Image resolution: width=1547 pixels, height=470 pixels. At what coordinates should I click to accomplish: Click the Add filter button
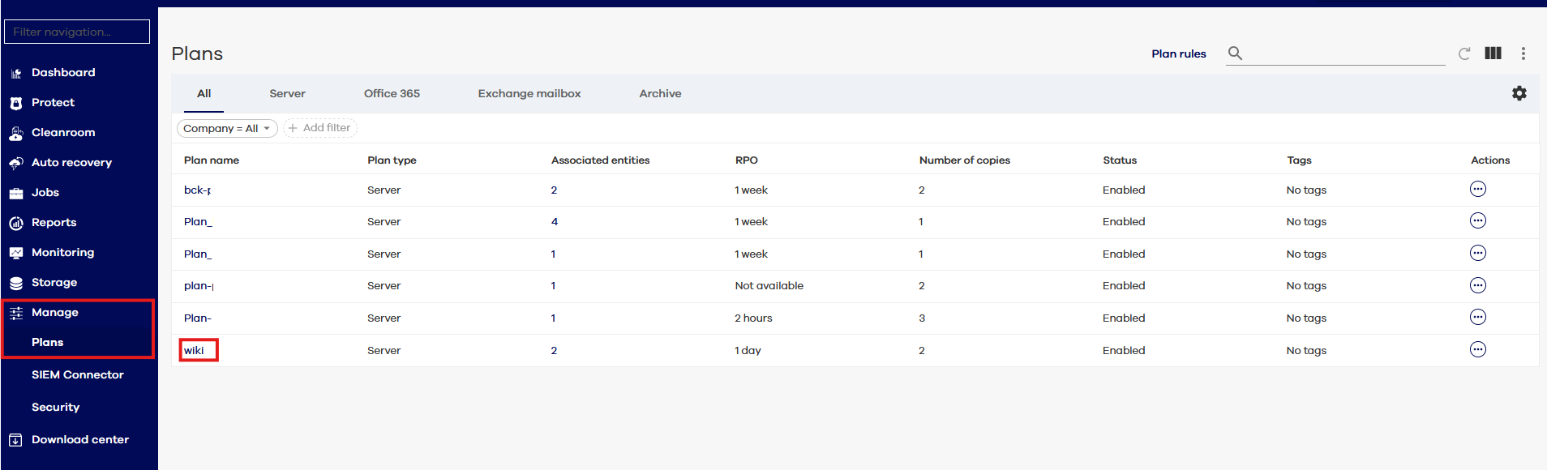[320, 128]
